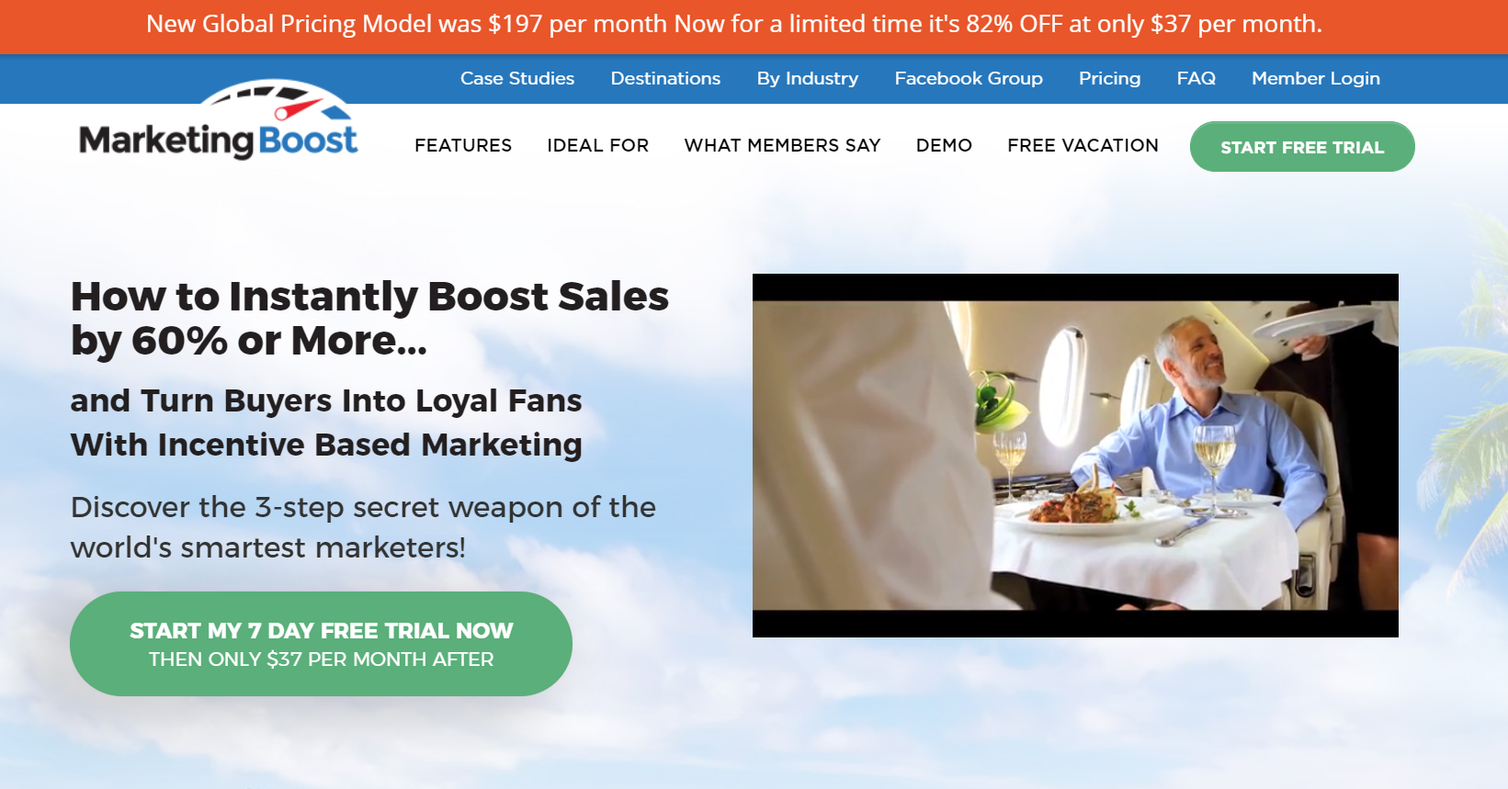1508x789 pixels.
Task: Open the FAQ link
Action: click(1196, 79)
